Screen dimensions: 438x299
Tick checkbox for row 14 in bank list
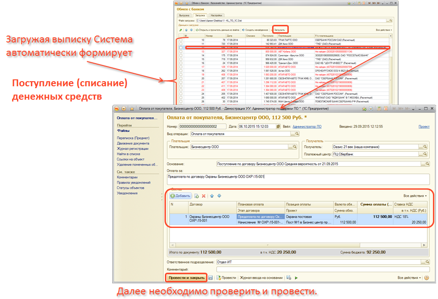(181, 55)
